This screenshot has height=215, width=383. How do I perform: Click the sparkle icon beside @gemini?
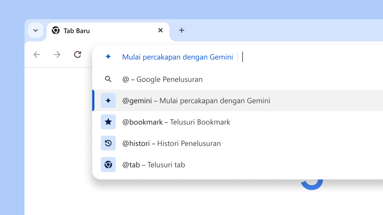[x=108, y=100]
